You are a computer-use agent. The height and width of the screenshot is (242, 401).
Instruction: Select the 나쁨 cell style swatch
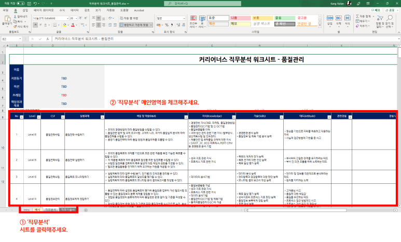[x=240, y=18]
